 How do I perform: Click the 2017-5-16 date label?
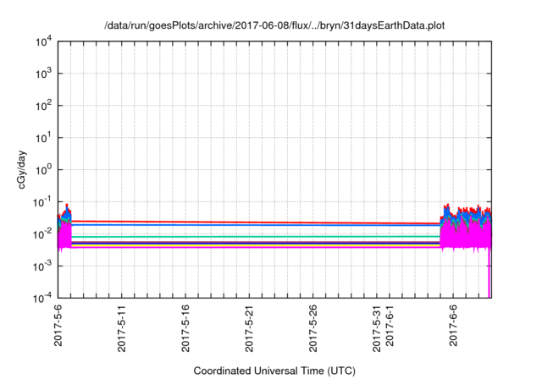tap(185, 328)
